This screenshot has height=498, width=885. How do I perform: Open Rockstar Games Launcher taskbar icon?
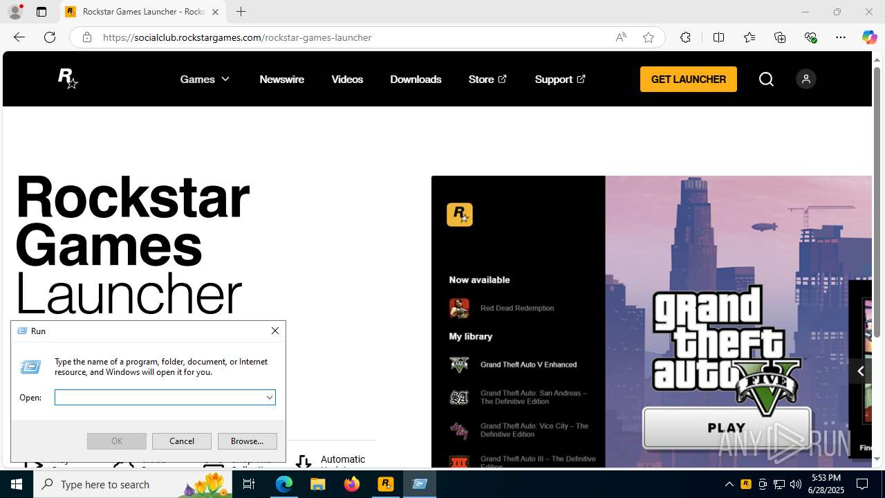(386, 484)
